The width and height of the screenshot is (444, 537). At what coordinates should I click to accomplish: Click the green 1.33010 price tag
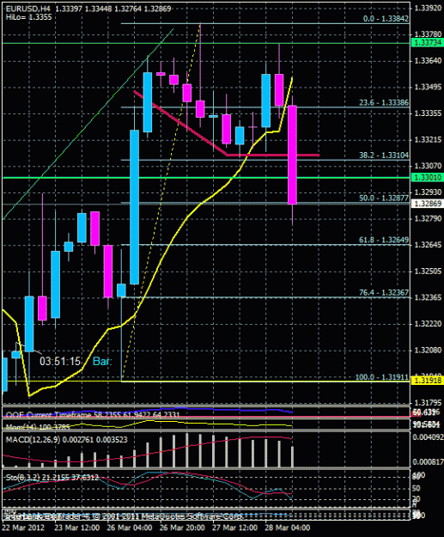click(427, 177)
